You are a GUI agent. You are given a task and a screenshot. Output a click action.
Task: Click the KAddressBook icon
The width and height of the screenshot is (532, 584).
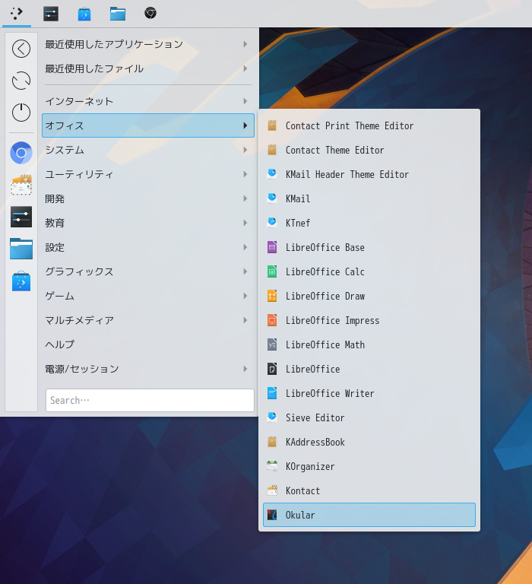272,442
